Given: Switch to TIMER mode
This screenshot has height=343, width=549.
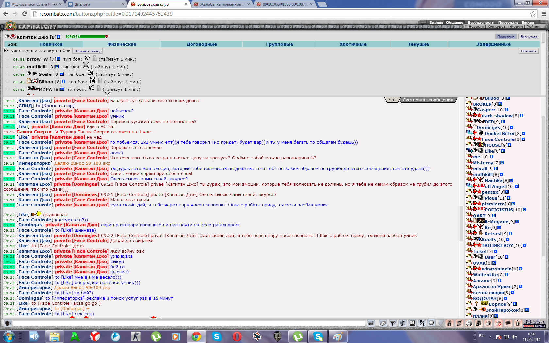Looking at the screenshot, I should tap(540, 326).
